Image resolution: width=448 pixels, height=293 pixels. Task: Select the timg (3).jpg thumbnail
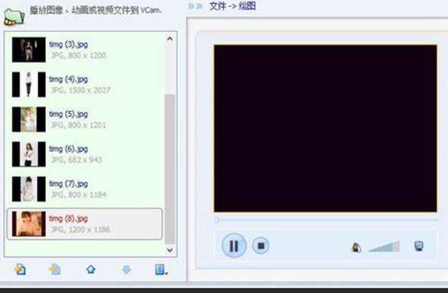click(x=28, y=50)
